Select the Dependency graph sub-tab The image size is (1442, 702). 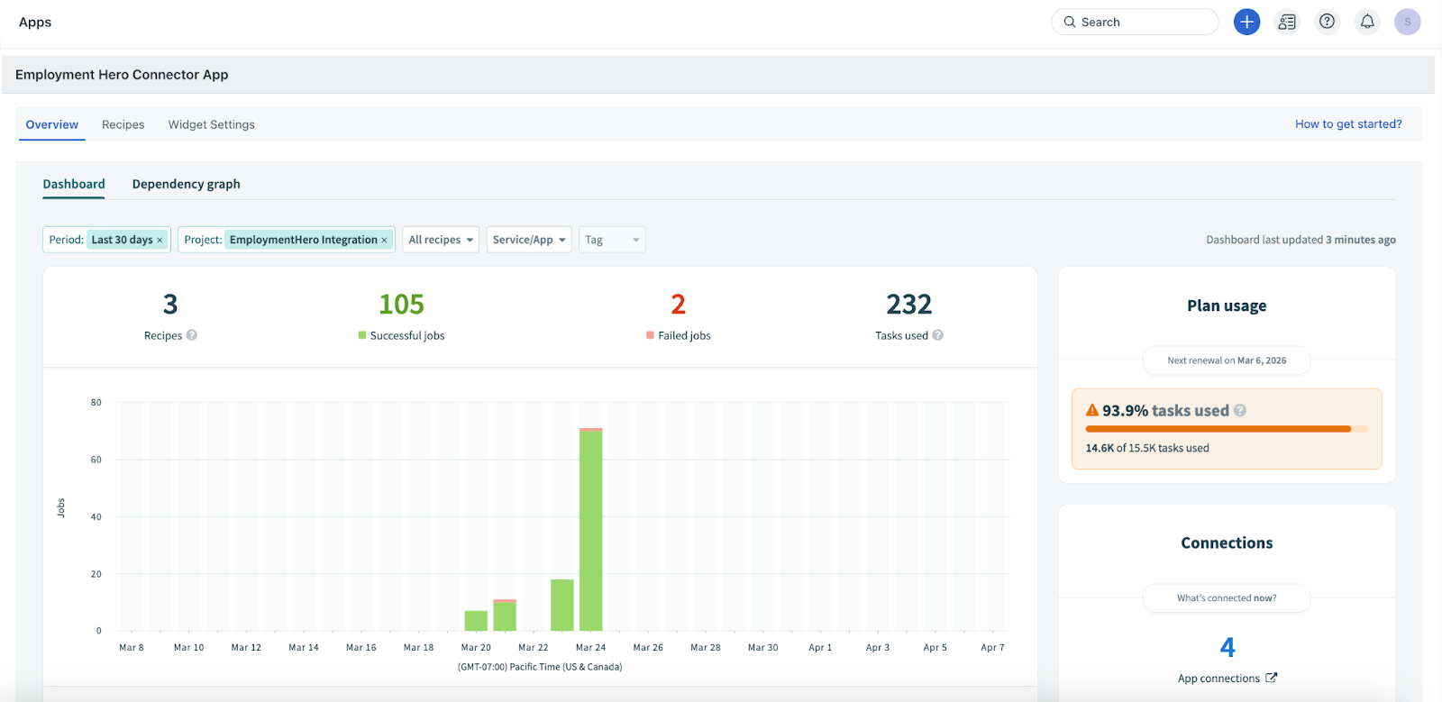187,184
